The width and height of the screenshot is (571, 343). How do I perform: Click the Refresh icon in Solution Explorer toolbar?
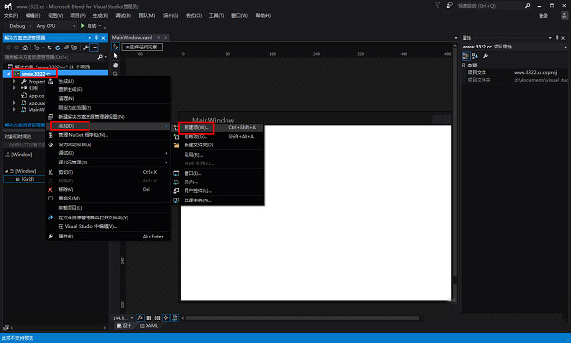click(57, 48)
